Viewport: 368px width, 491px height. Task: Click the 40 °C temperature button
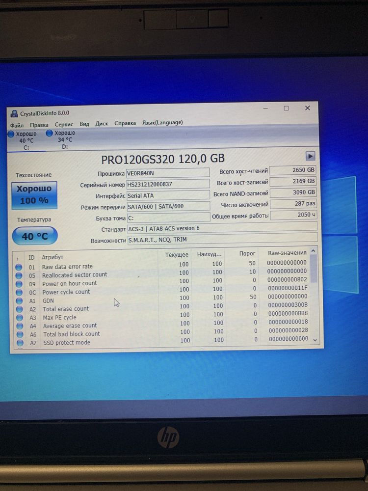[x=35, y=236]
